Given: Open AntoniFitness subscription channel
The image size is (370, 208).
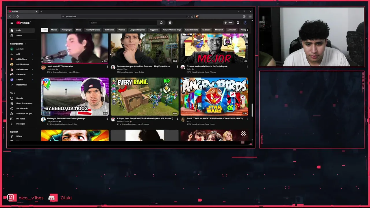Looking at the screenshot, I should pos(22,69).
